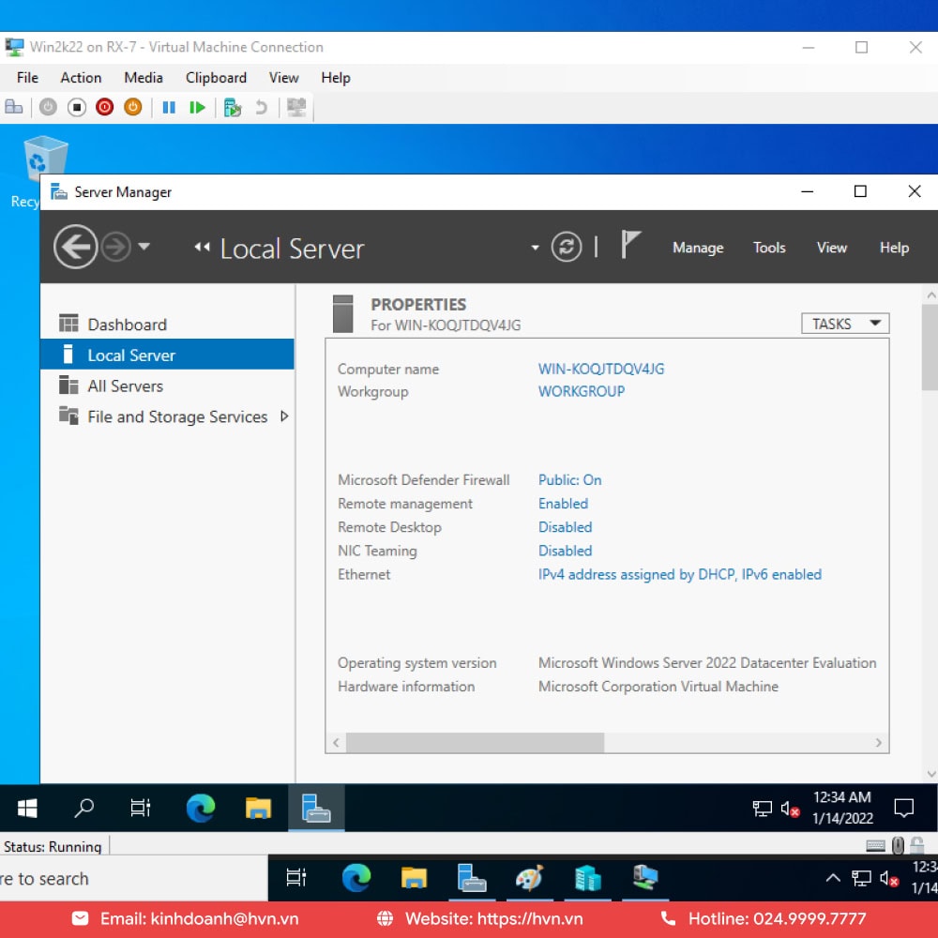Viewport: 938px width, 938px height.
Task: Launch Edge from guest taskbar
Action: pyautogui.click(x=201, y=809)
